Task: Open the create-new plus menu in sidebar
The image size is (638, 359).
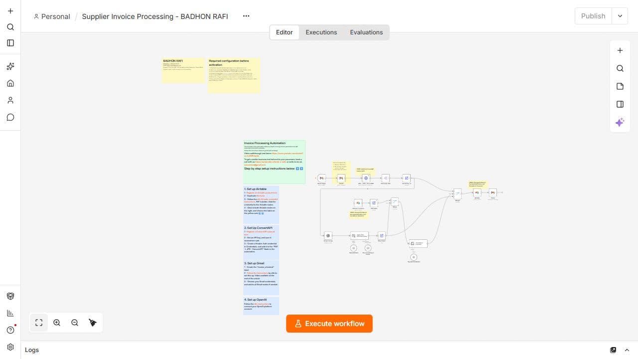Action: coord(10,11)
